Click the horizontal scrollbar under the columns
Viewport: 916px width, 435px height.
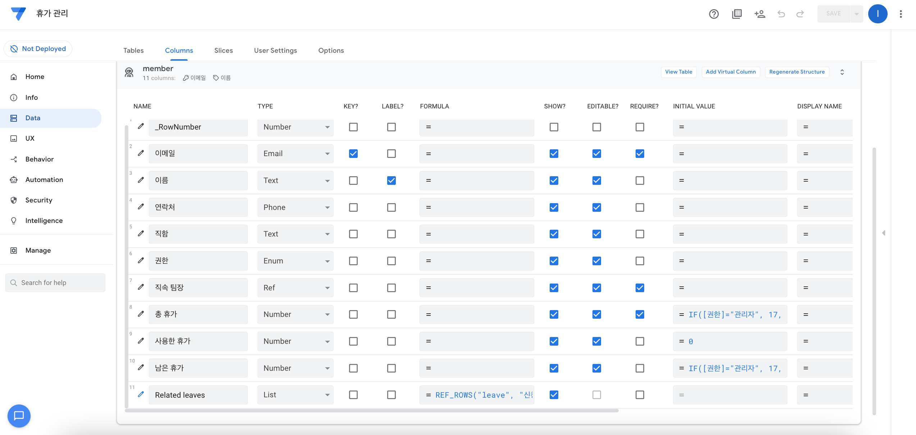[x=371, y=411]
